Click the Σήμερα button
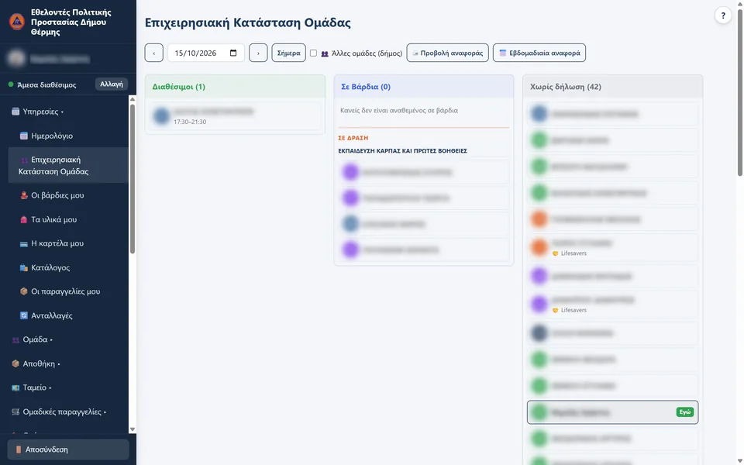Viewport: 744px width, 465px height. click(288, 53)
